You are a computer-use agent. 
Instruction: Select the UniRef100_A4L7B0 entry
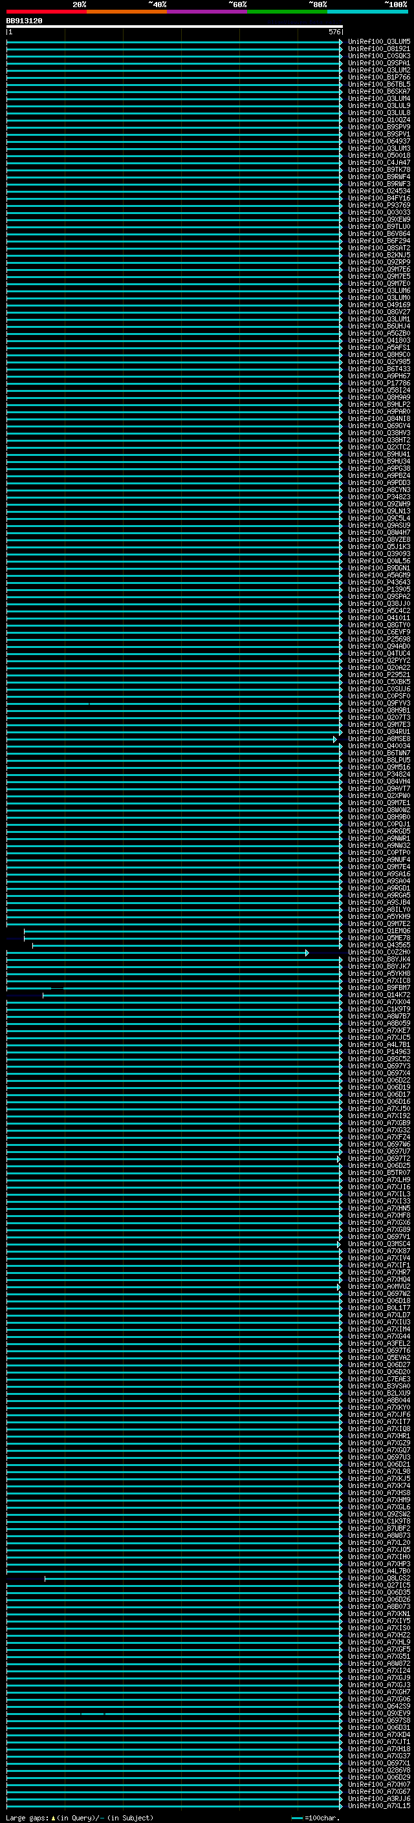coord(379,1572)
